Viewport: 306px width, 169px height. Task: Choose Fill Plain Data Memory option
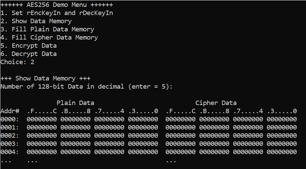point(47,29)
